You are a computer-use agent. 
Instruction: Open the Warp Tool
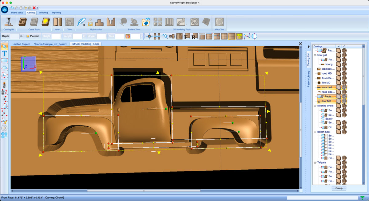coord(219,22)
